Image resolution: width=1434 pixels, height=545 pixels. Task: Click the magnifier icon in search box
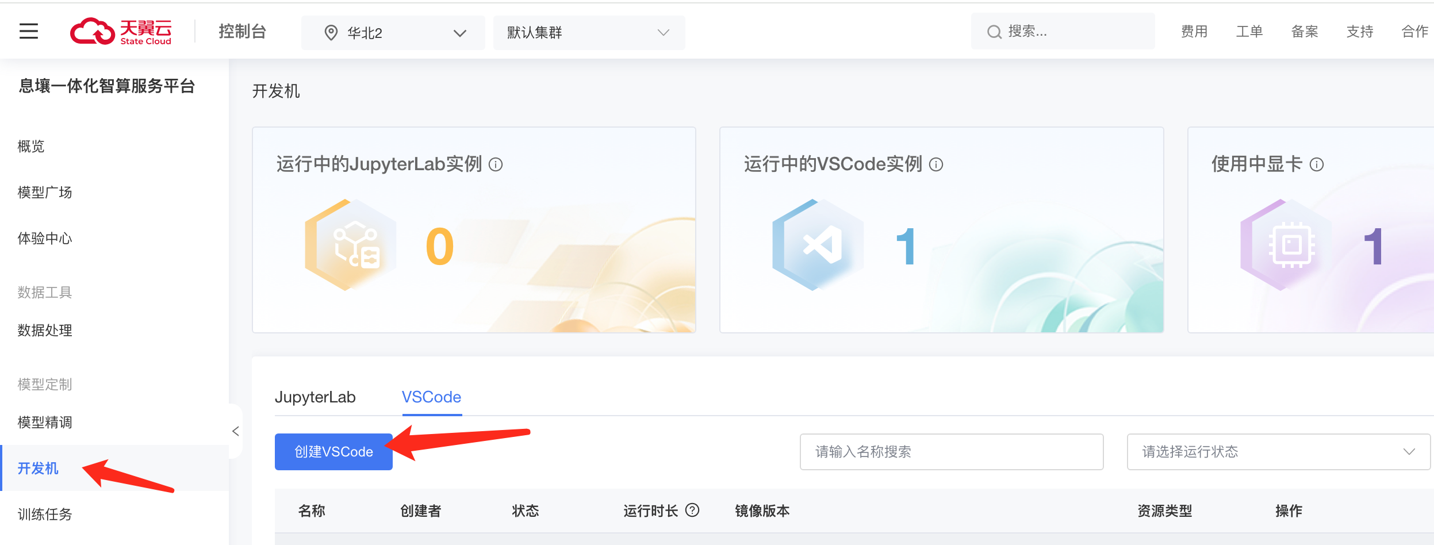[x=994, y=32]
